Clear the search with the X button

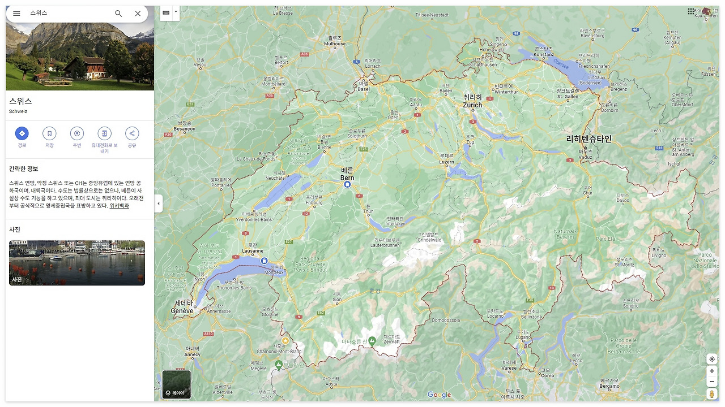pos(138,13)
